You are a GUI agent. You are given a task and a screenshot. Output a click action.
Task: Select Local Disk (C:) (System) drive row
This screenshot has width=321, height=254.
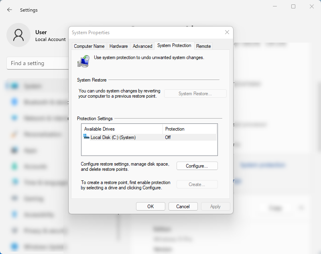[149, 137]
